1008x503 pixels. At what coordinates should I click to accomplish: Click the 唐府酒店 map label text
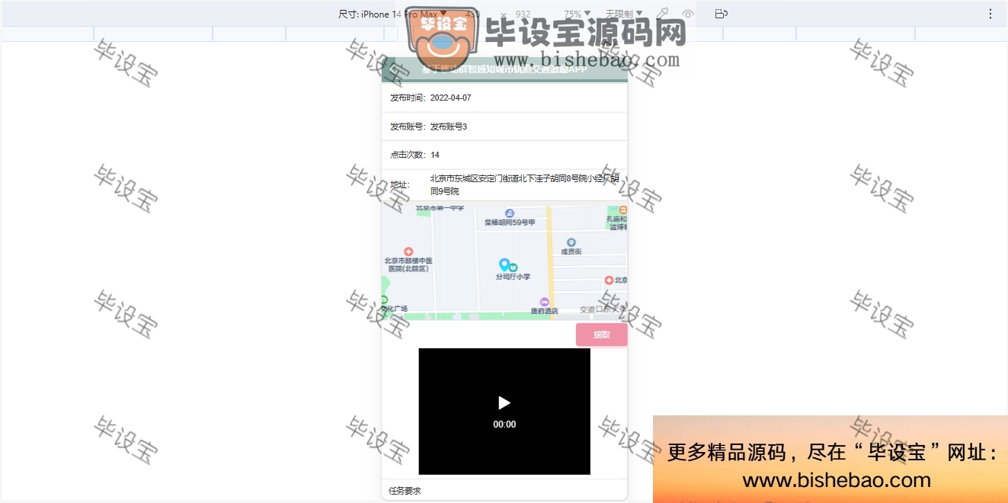[x=545, y=311]
